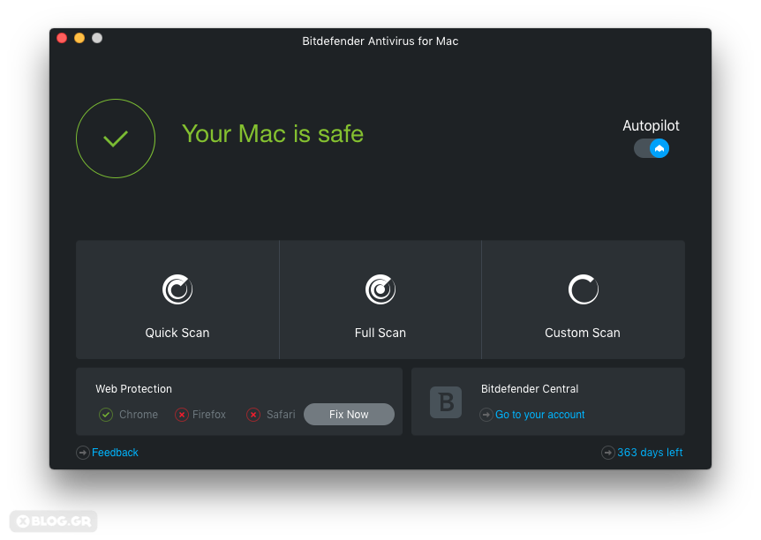
Task: Click the Quick Scan radar icon
Action: point(177,289)
